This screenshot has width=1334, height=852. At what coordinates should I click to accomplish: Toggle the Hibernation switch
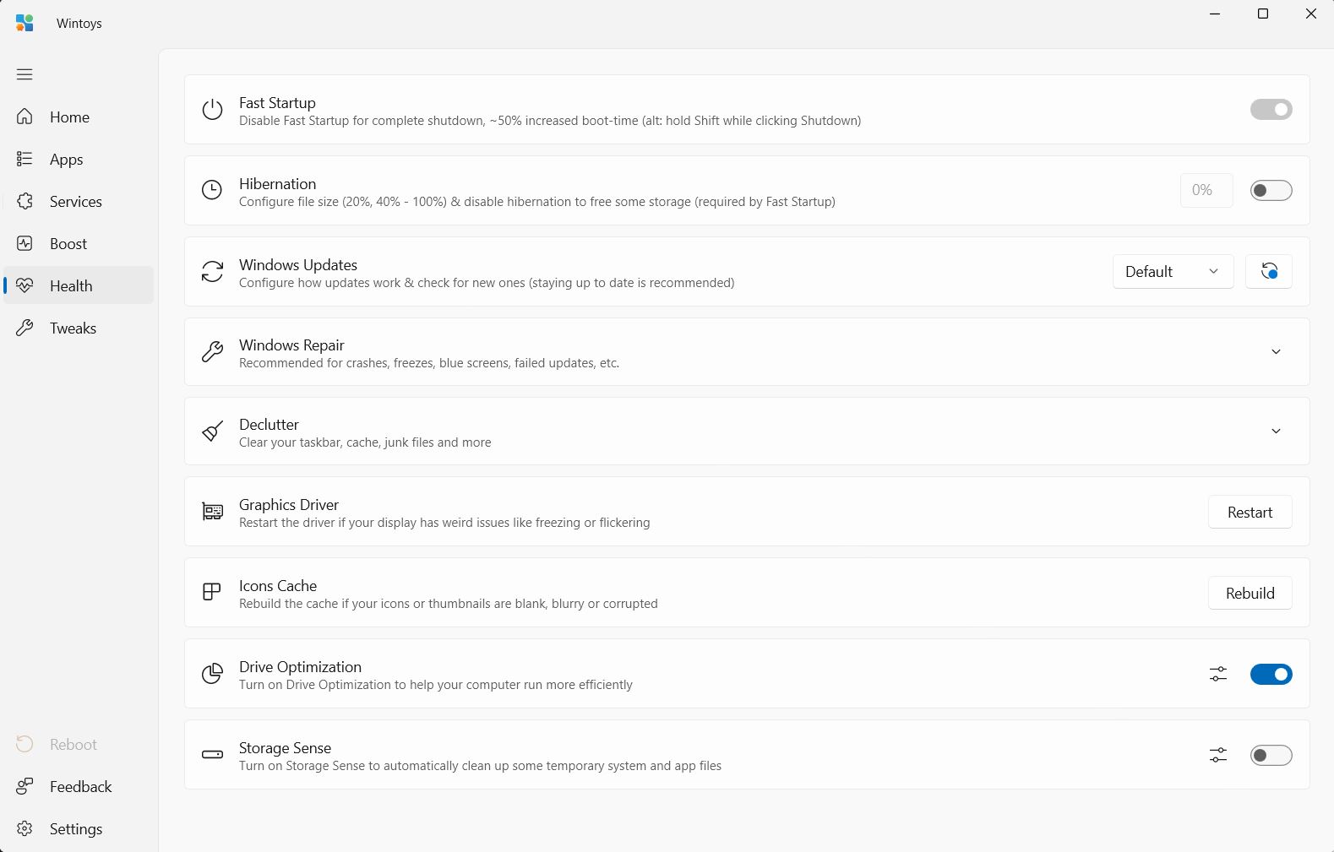coord(1271,190)
